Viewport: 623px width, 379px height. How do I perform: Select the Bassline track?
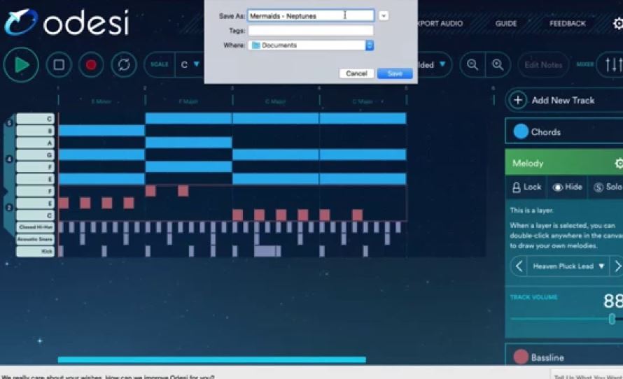pos(564,357)
